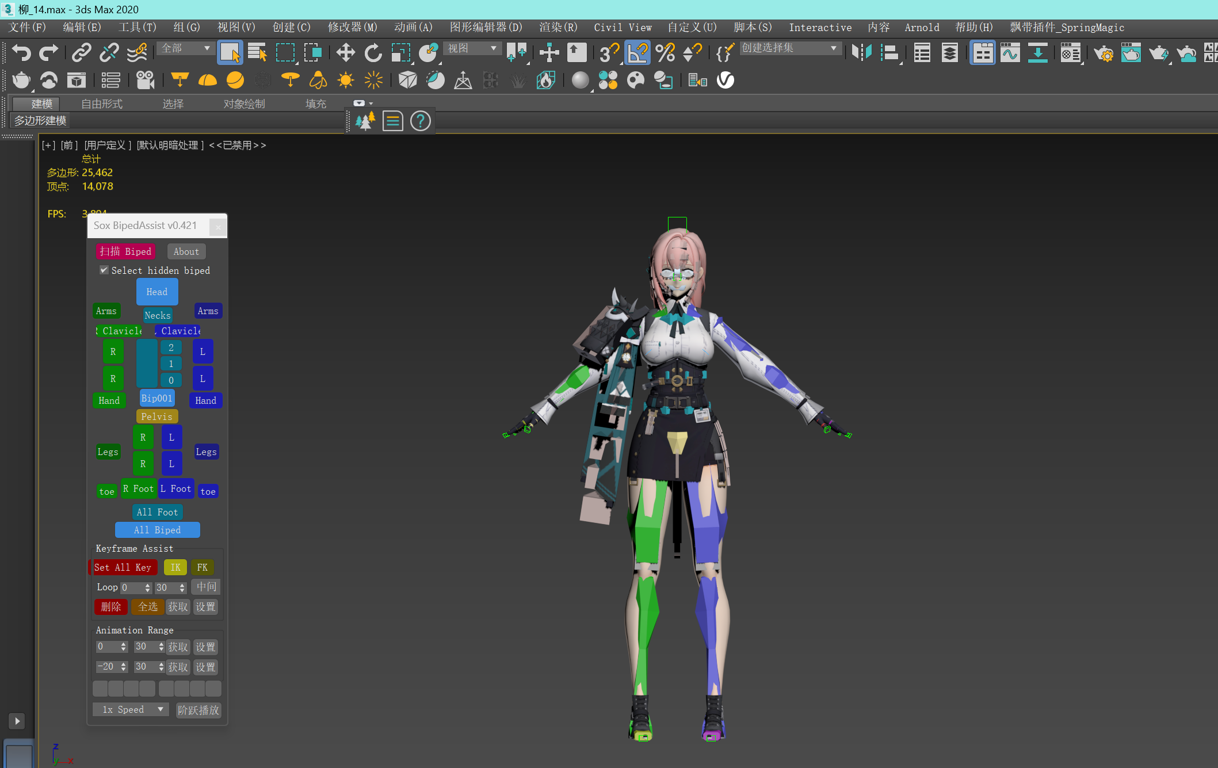This screenshot has width=1218, height=768.
Task: Click the camera sequencer icon
Action: coord(145,80)
